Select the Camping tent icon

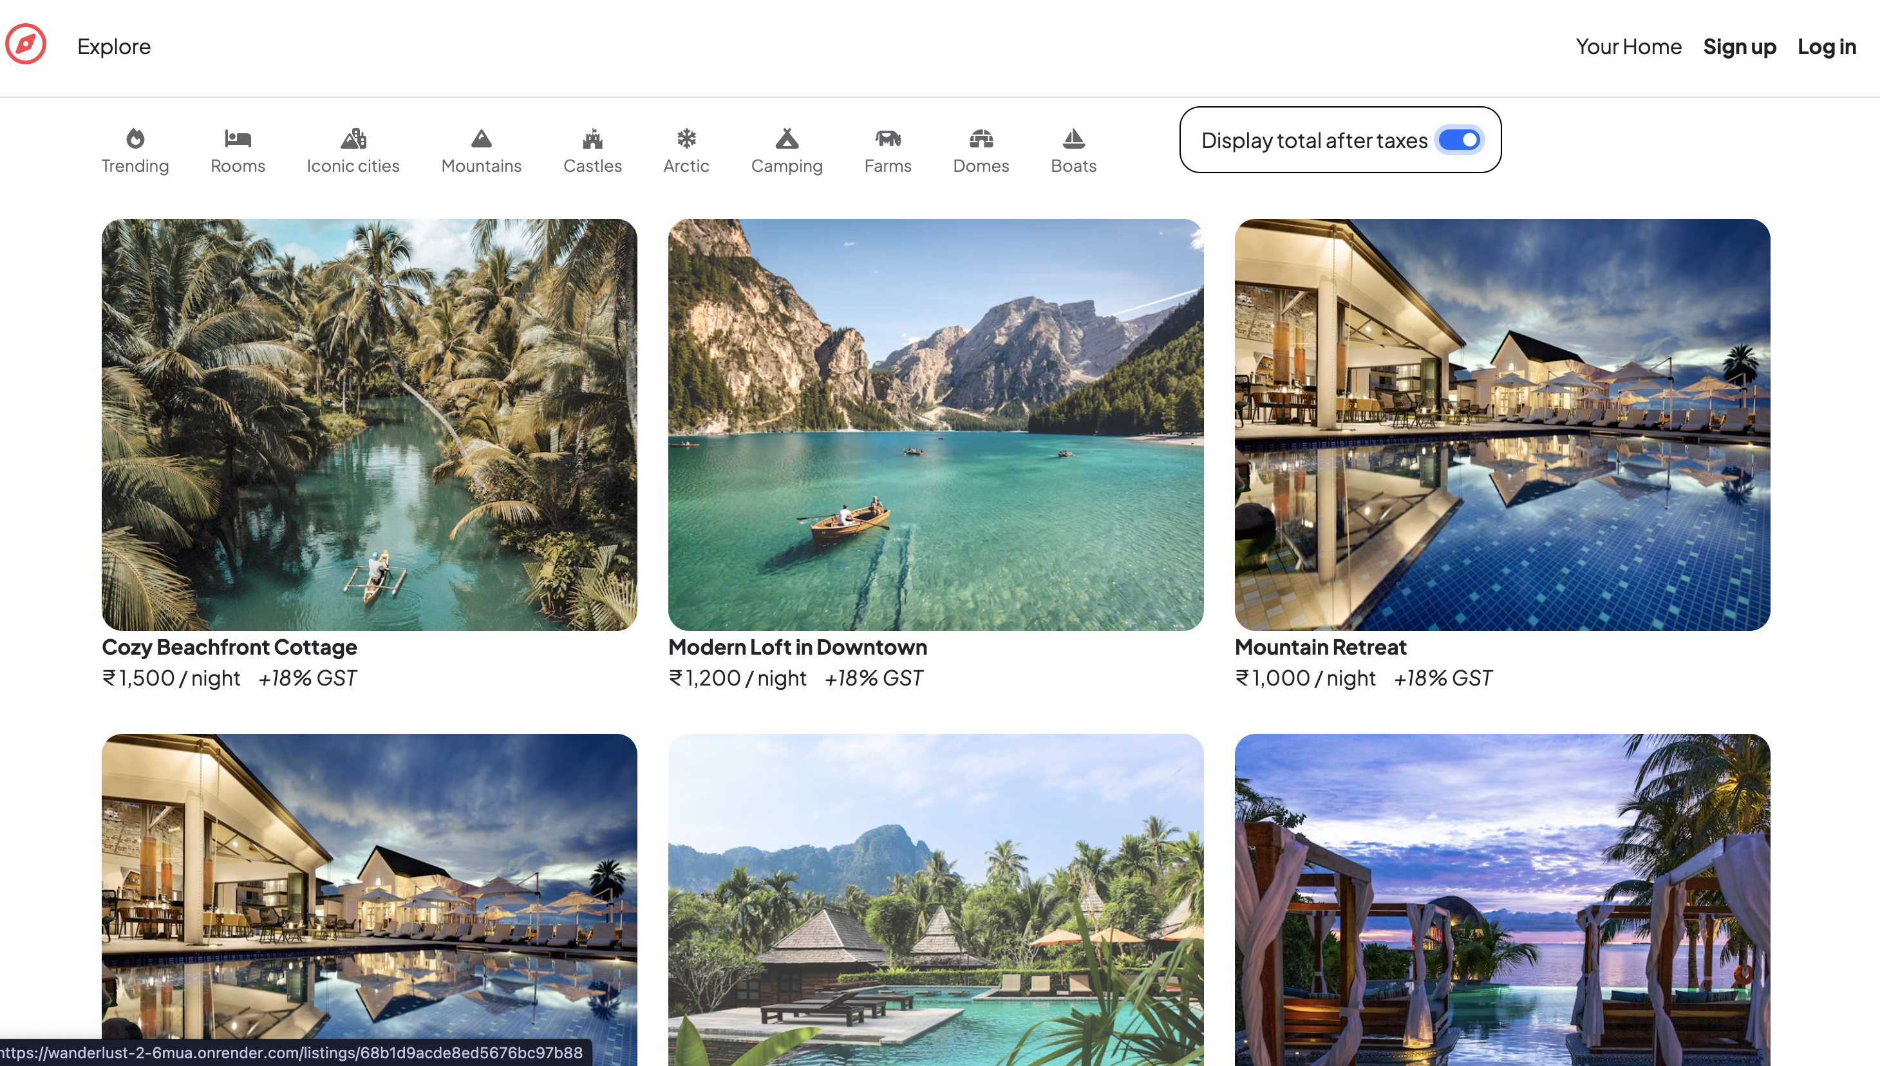coord(786,138)
